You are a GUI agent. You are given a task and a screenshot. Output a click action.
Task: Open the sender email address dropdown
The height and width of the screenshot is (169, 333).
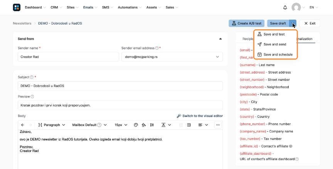coord(172,57)
